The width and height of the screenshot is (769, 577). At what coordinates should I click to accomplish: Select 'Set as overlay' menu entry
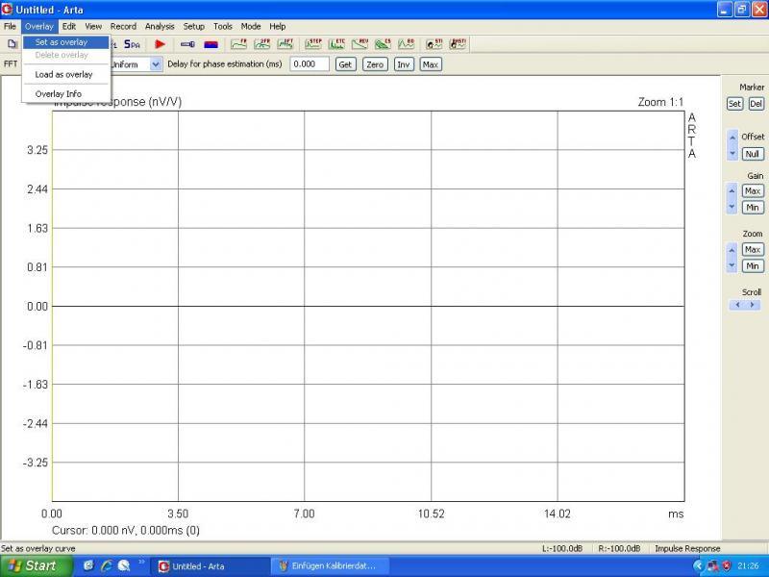(x=62, y=42)
